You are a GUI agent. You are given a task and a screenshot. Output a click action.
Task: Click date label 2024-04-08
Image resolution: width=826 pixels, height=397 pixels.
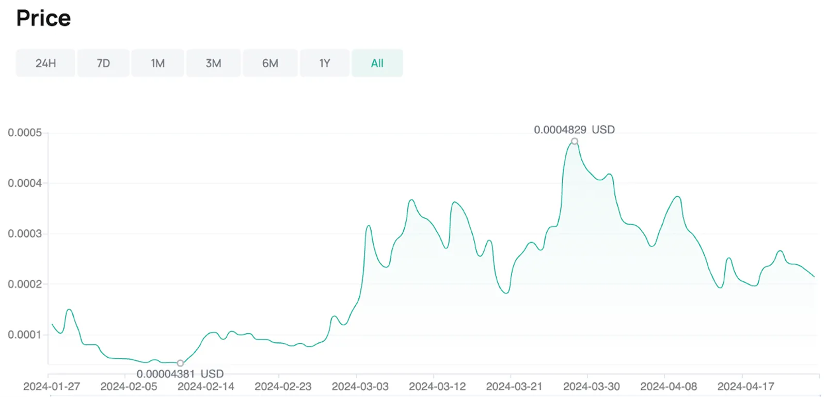coord(669,387)
